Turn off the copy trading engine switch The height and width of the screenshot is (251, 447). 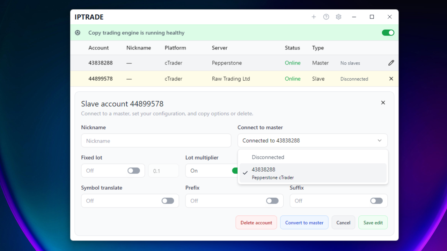tap(388, 33)
